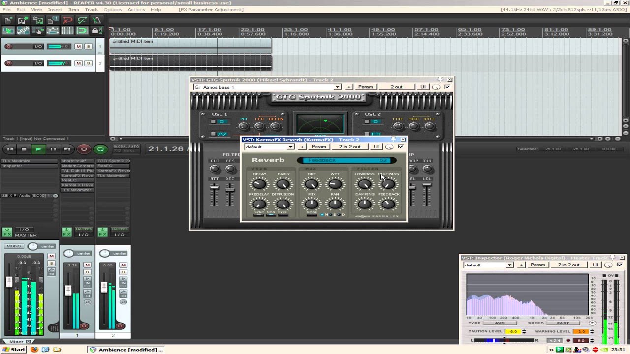This screenshot has width=630, height=354.
Task: Go to project end transport button
Action: tap(67, 149)
